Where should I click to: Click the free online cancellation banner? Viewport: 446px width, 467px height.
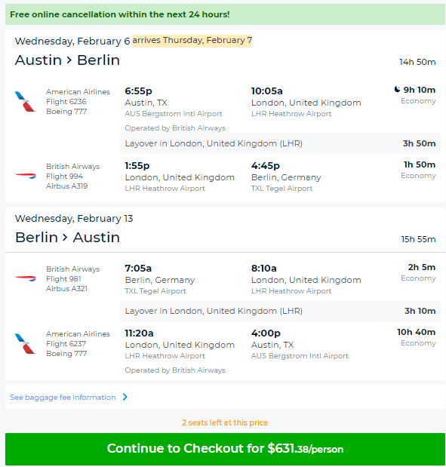(x=225, y=14)
